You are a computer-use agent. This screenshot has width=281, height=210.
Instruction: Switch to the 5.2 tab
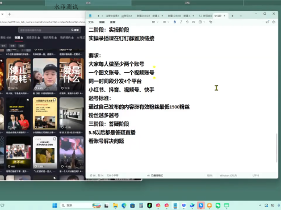point(205,16)
